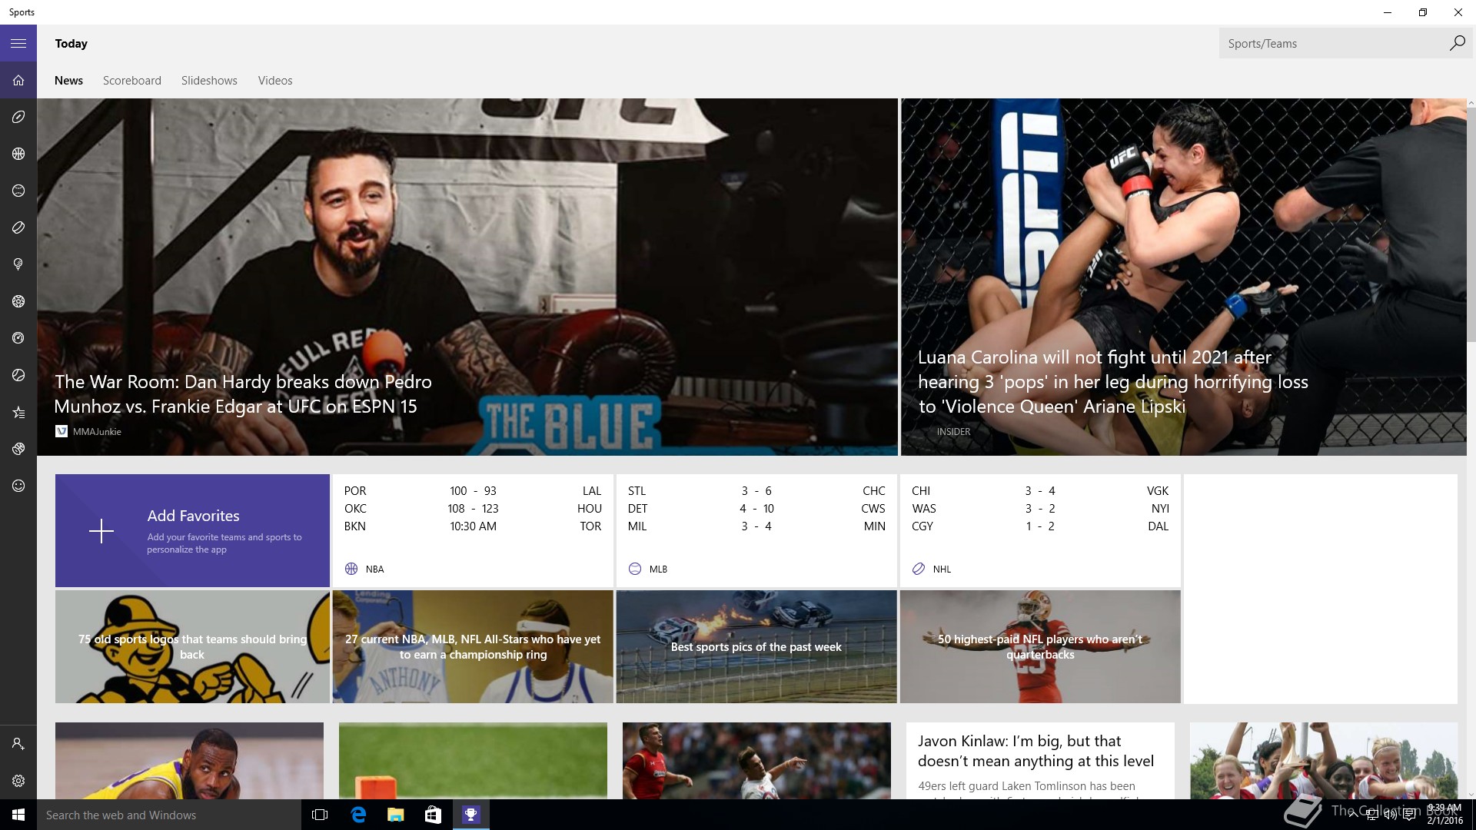This screenshot has height=830, width=1476.
Task: Open File Explorer from taskbar
Action: coord(396,815)
